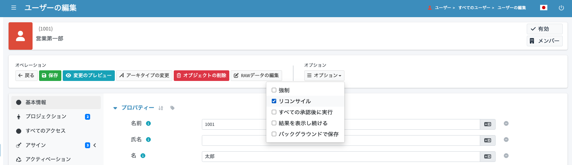The width and height of the screenshot is (572, 165).
Task: Click the red user avatar icon
Action: (x=21, y=36)
